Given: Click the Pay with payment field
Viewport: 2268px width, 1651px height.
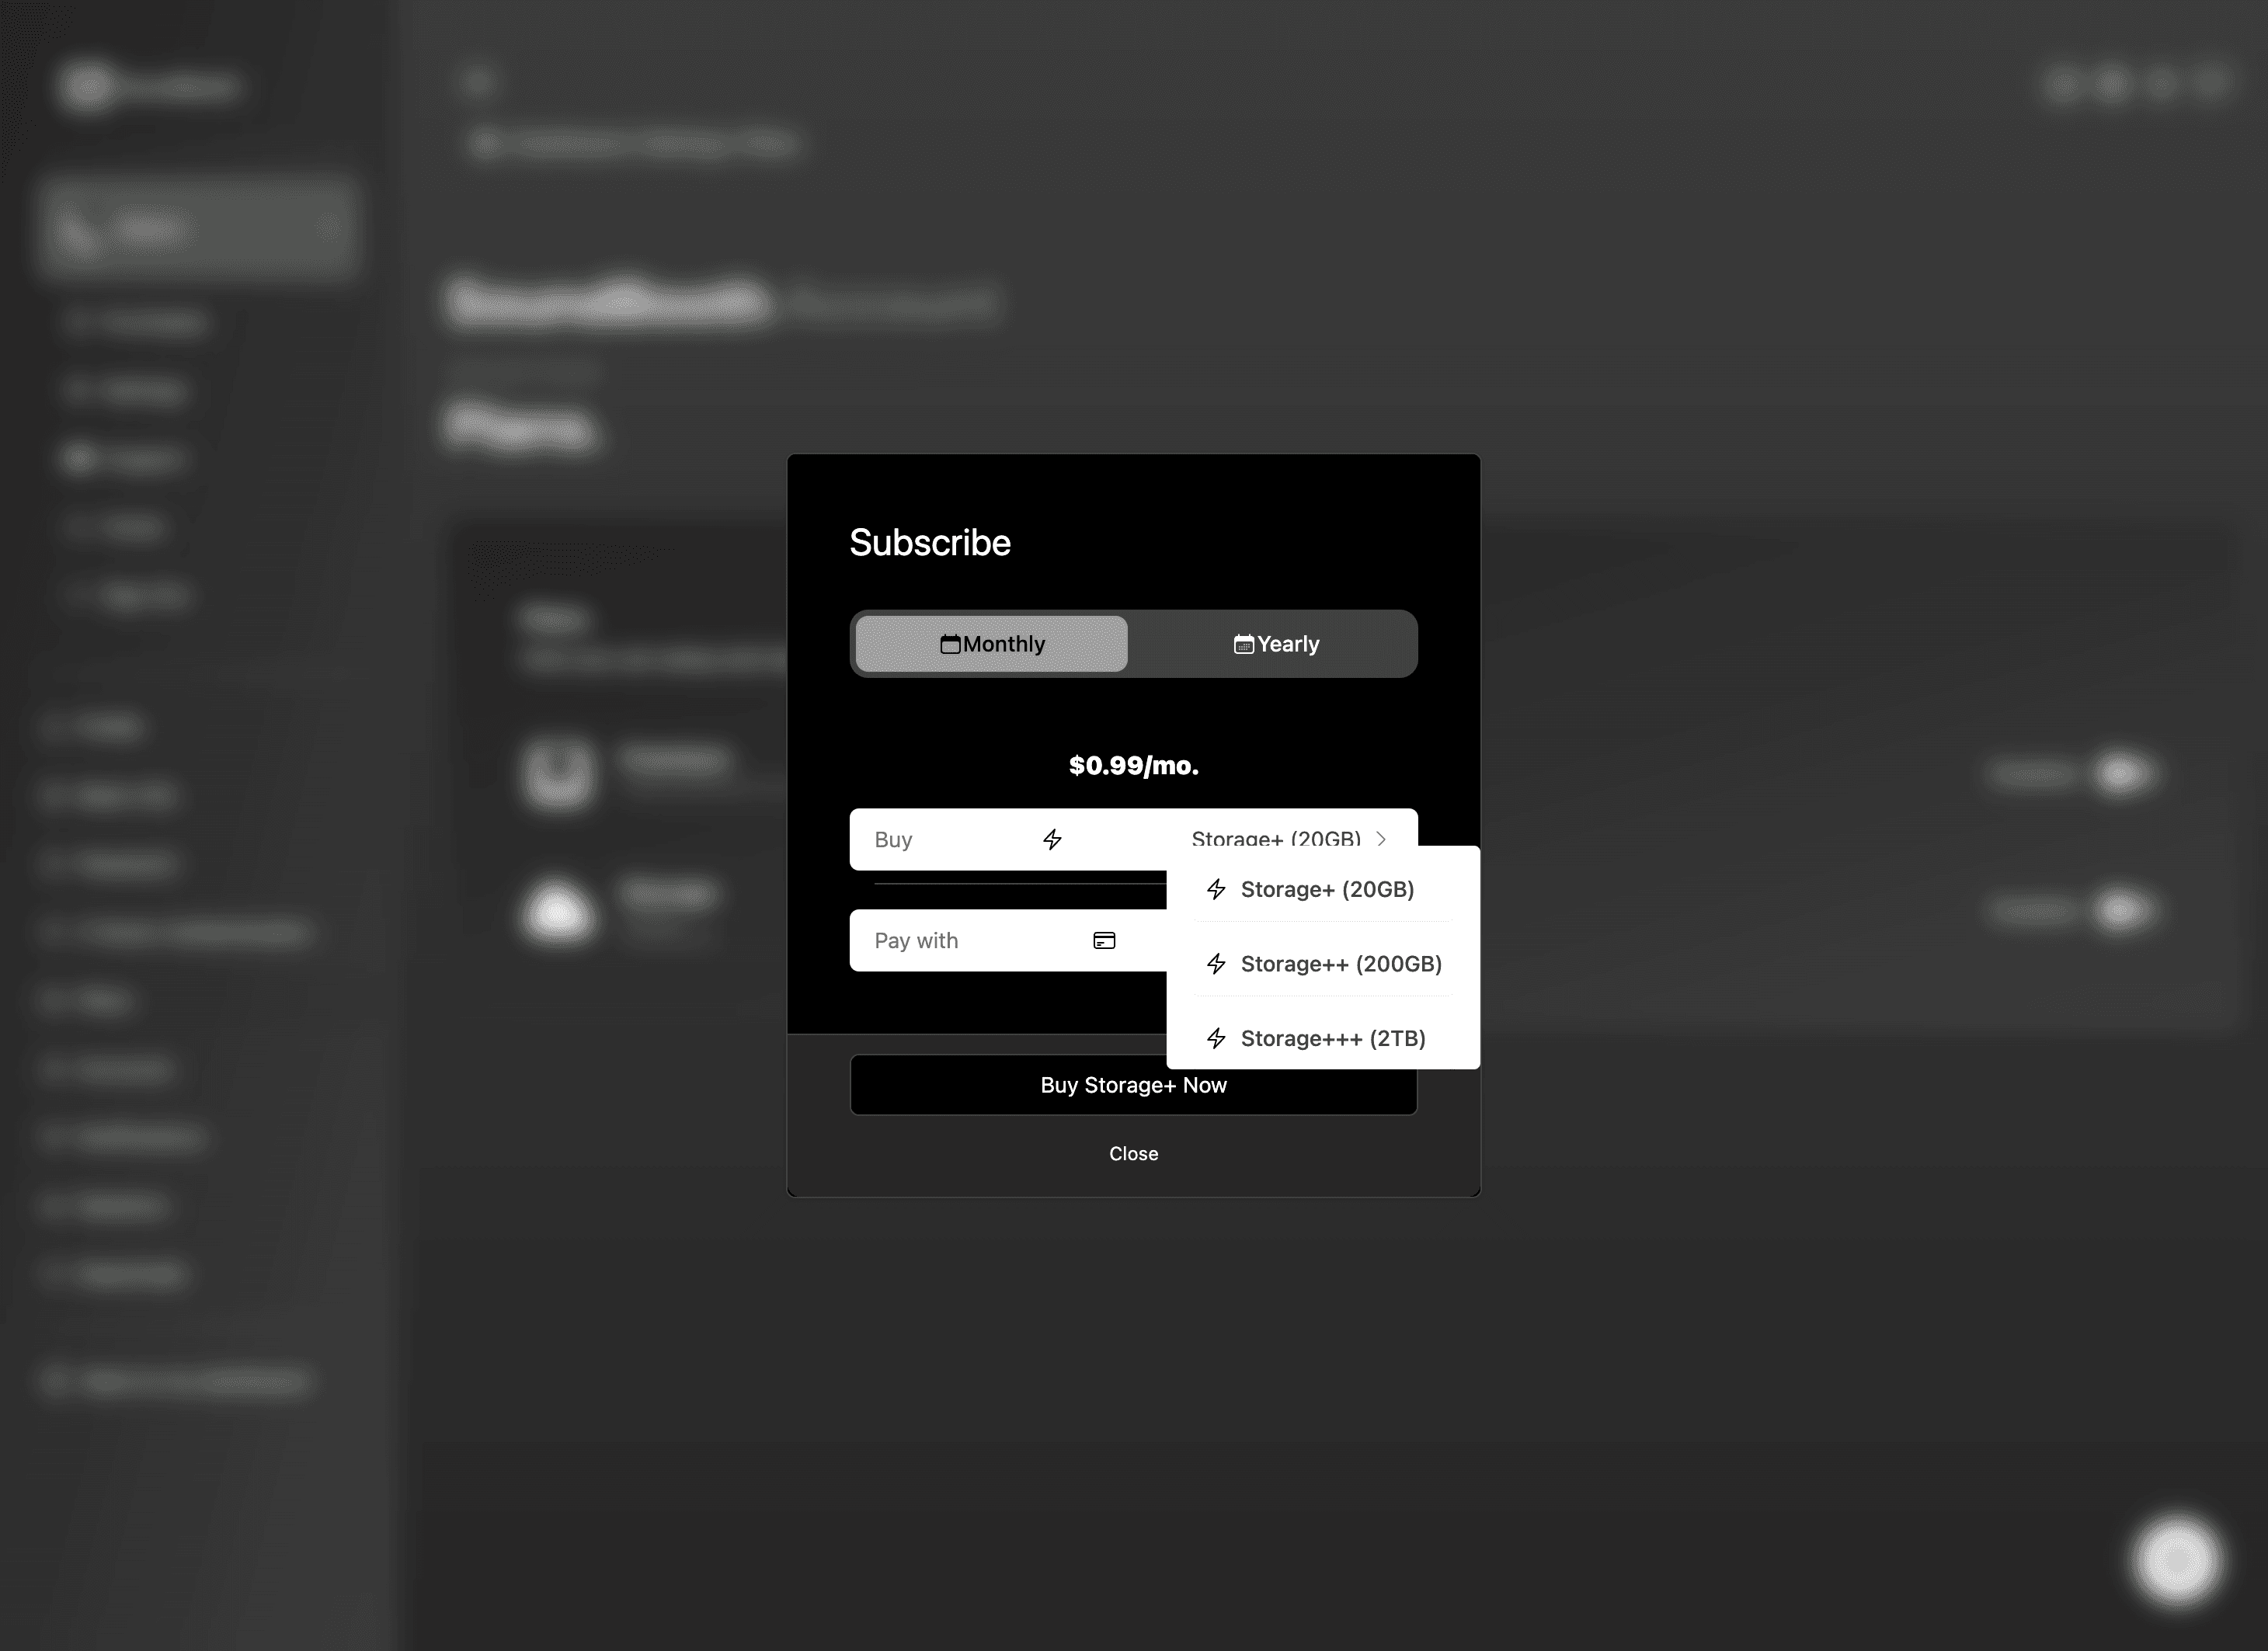Looking at the screenshot, I should [x=1000, y=940].
